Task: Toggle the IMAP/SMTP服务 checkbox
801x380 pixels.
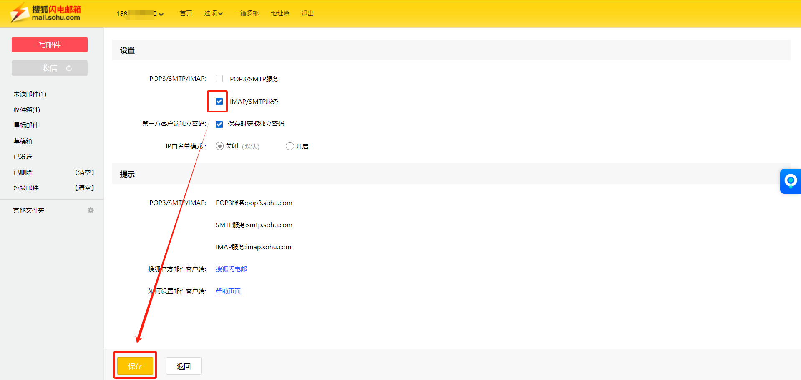Action: point(219,101)
